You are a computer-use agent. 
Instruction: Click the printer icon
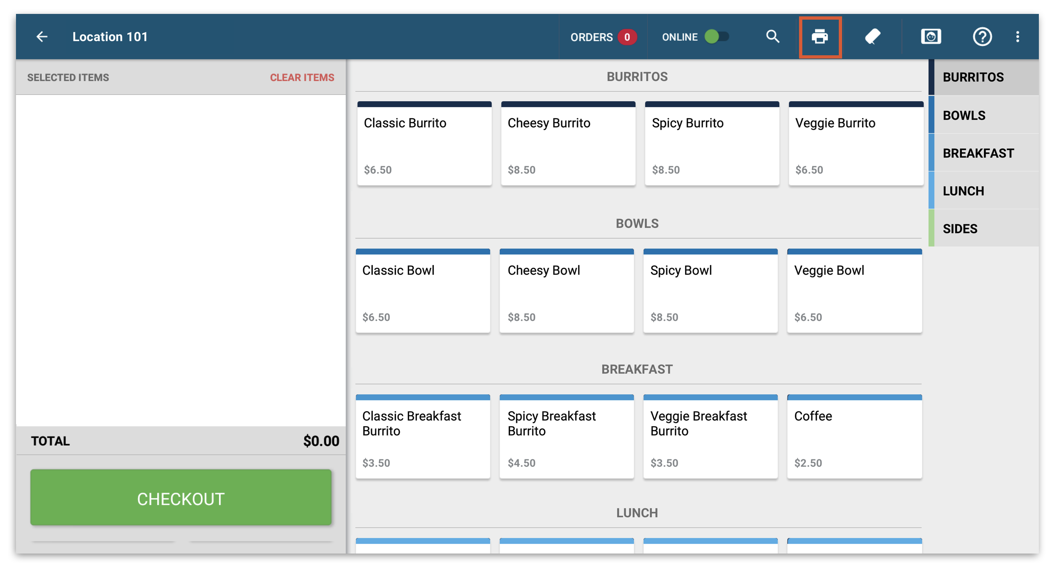pos(820,37)
